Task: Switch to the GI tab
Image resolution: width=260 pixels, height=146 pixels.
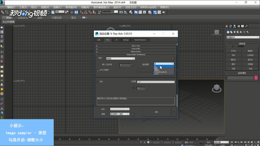Action: [117, 40]
